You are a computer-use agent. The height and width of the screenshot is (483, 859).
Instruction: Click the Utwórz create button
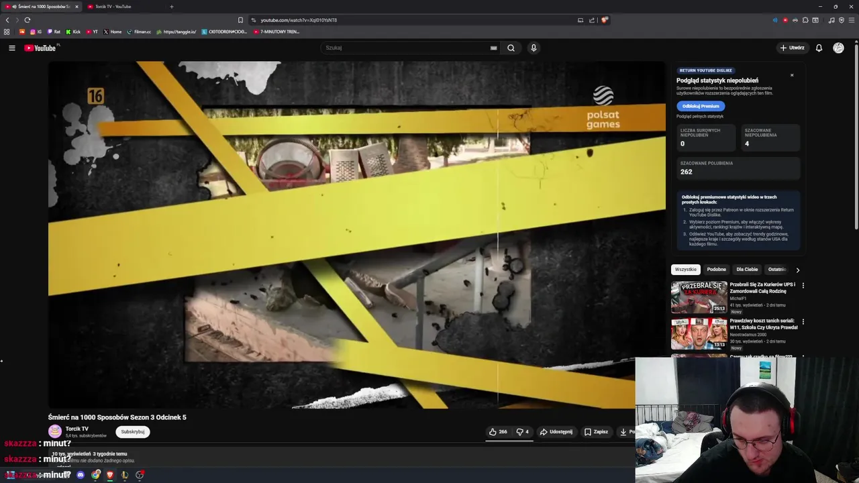(x=792, y=48)
